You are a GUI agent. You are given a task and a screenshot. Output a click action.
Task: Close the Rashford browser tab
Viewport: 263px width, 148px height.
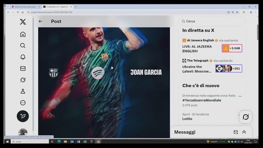point(39,7)
